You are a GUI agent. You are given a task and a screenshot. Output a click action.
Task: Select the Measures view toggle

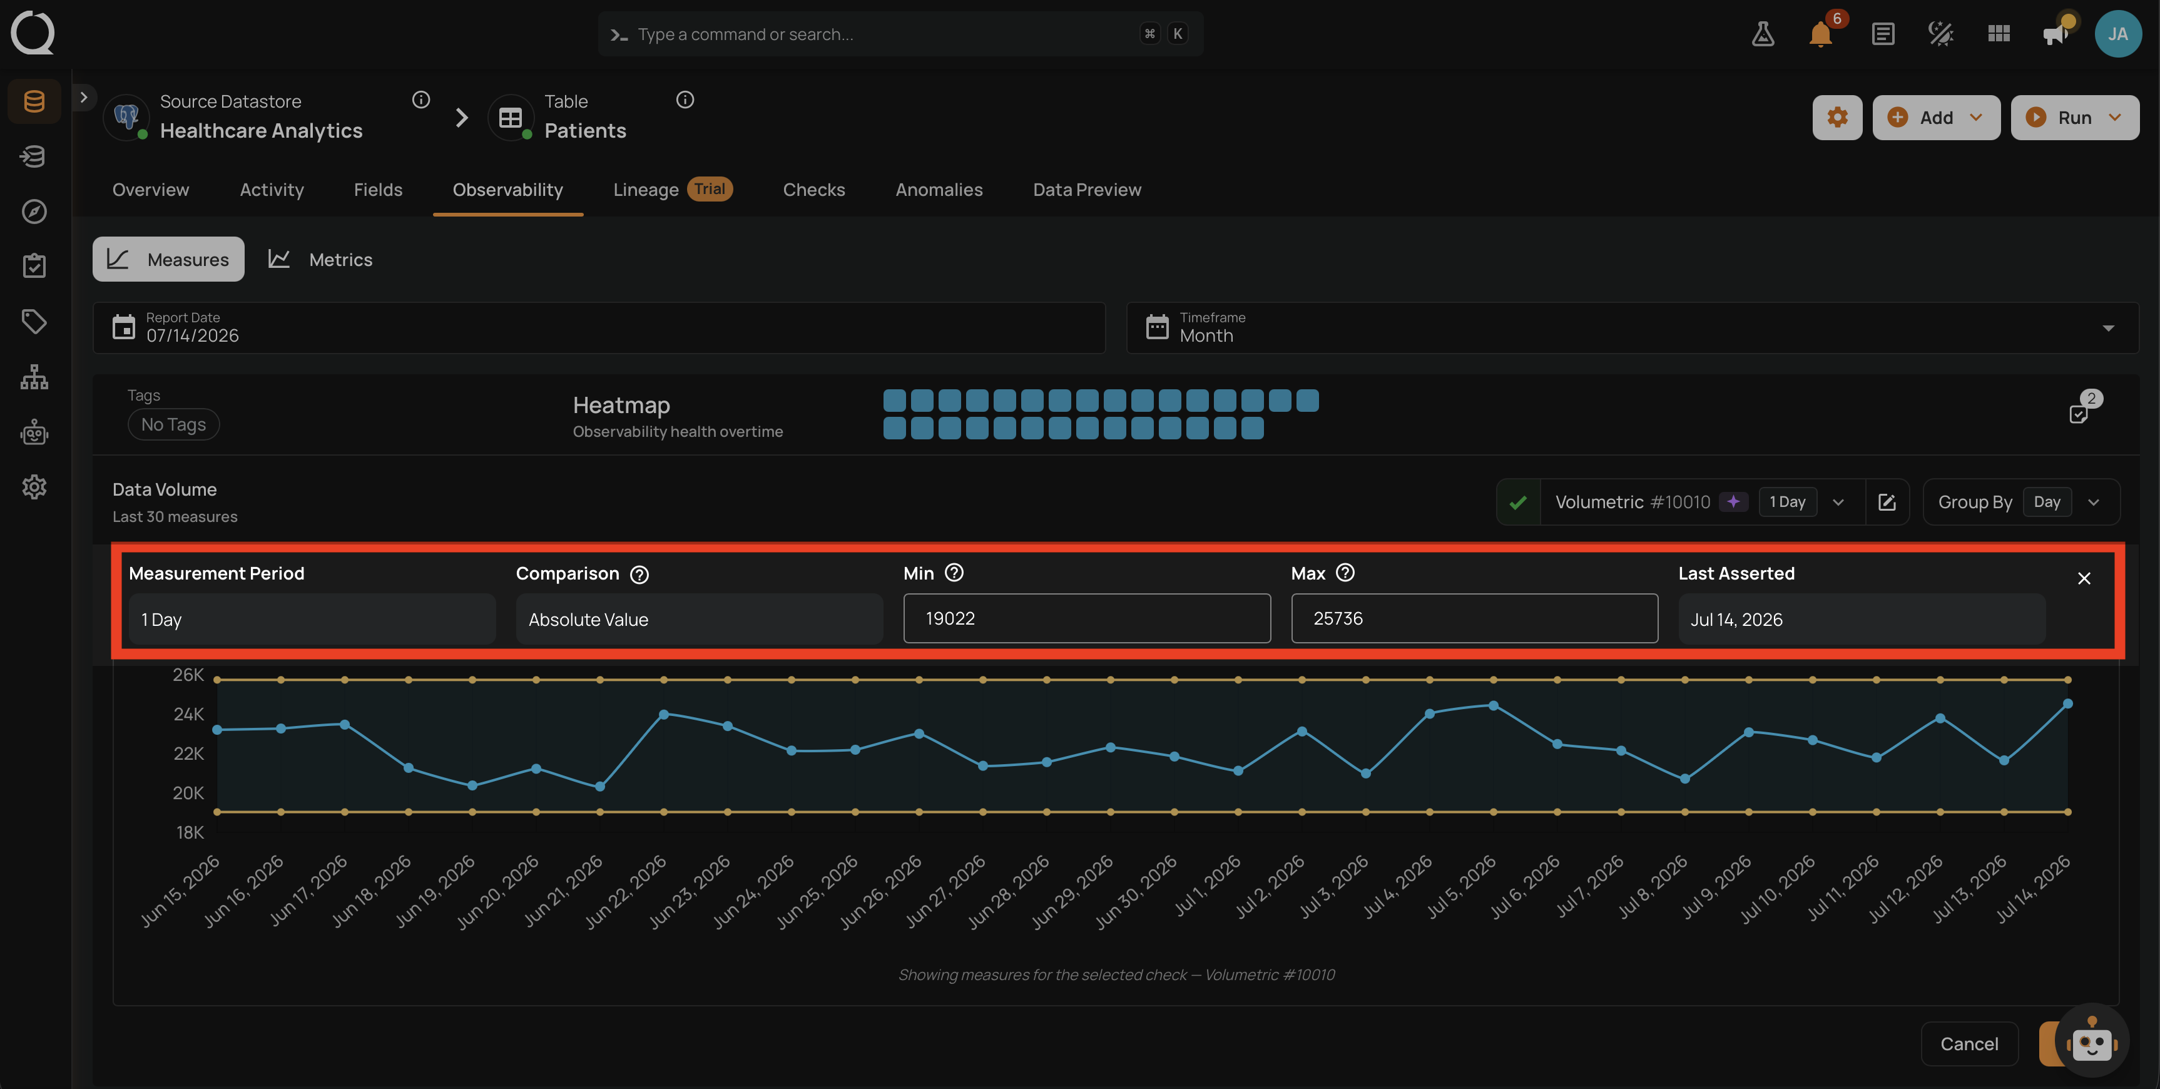[x=168, y=259]
